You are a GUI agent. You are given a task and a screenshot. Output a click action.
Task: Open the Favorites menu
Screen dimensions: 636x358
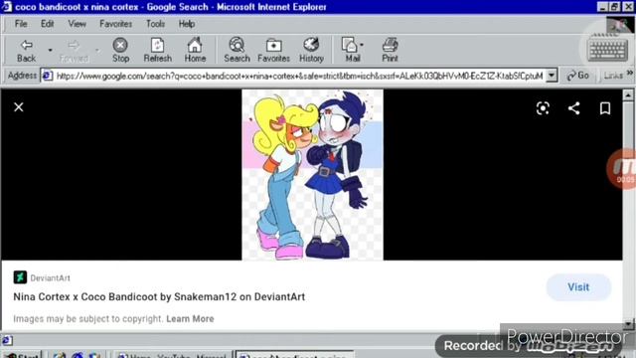(x=115, y=24)
